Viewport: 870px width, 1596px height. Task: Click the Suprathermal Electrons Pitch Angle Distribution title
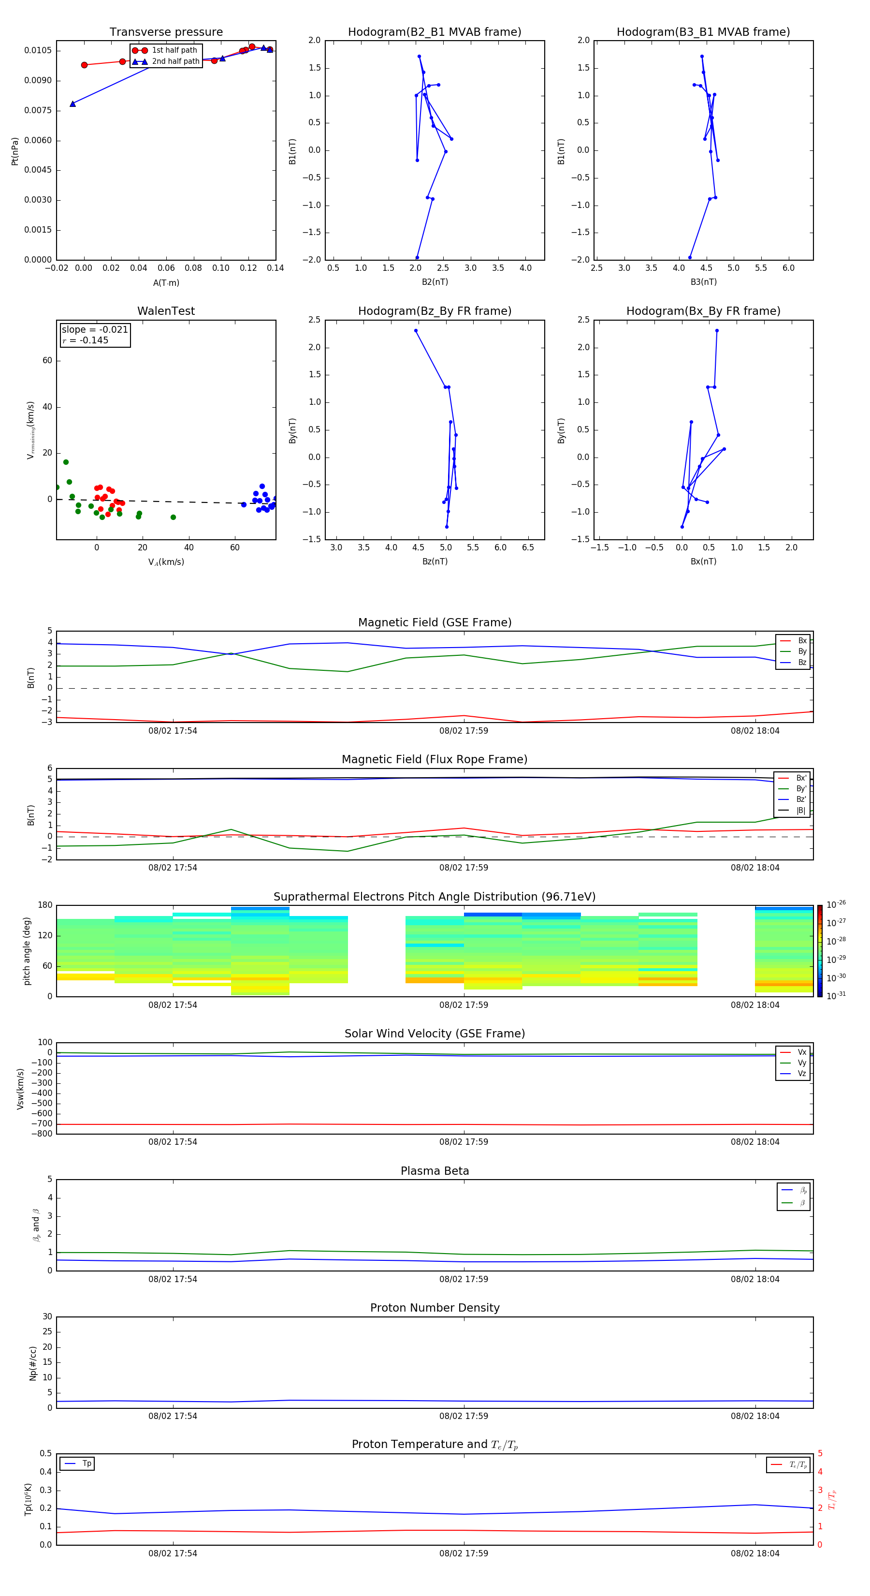[x=435, y=897]
